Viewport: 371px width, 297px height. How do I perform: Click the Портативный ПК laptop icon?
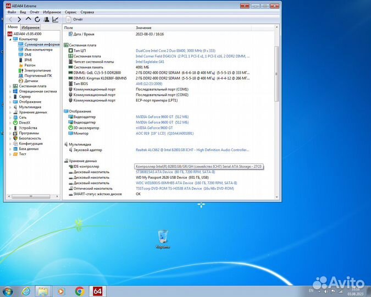pyautogui.click(x=21, y=75)
